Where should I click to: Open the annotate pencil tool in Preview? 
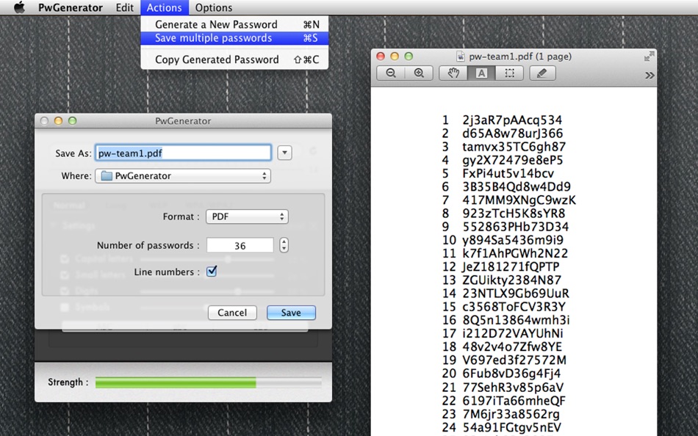542,73
